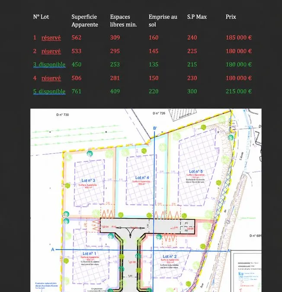The width and height of the screenshot is (282, 292).
Task: Click the 'D n° 730' parcel label
Action: (x=63, y=115)
